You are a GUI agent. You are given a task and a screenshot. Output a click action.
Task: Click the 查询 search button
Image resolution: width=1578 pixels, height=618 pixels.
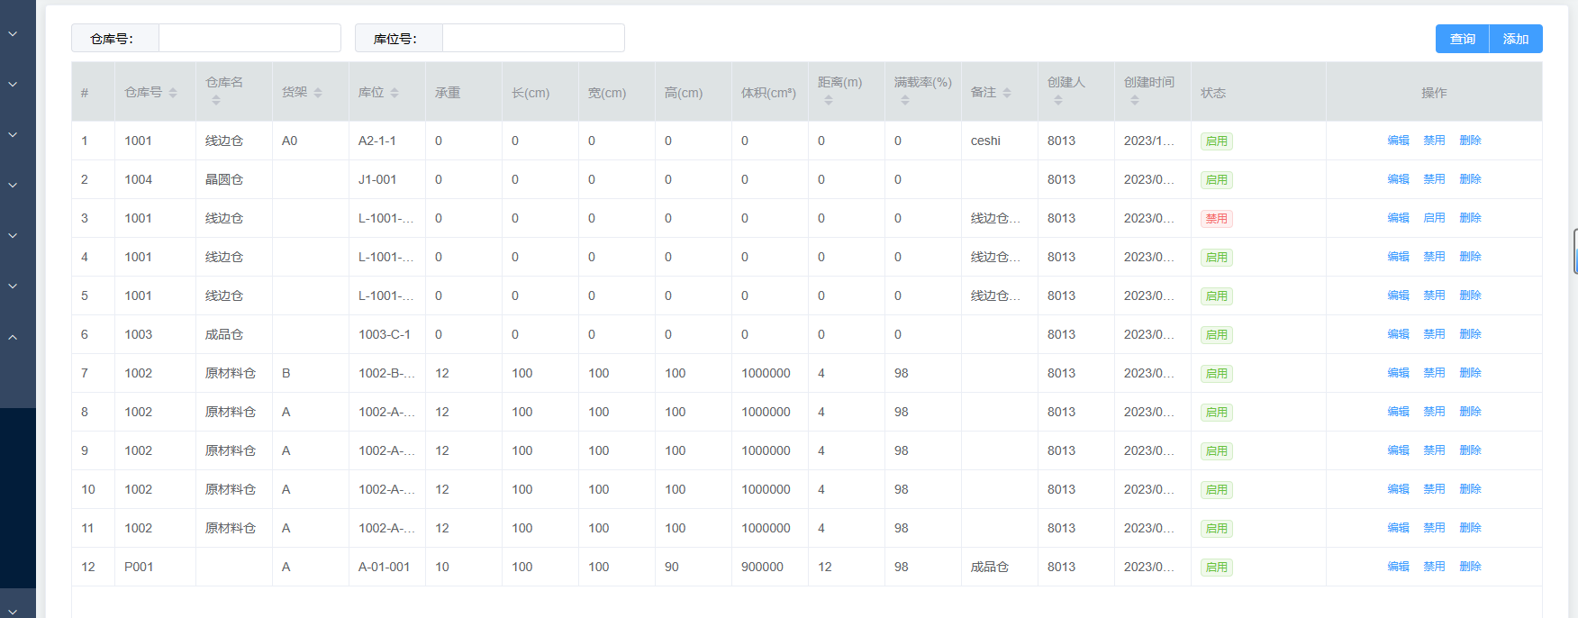coord(1462,39)
